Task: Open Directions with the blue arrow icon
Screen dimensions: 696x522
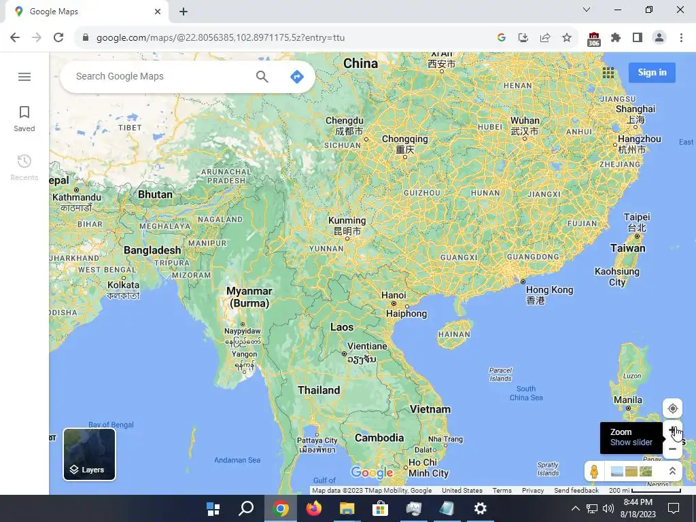Action: point(296,76)
